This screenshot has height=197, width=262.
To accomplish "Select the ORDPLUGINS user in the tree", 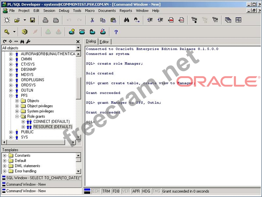I will [x=32, y=80].
